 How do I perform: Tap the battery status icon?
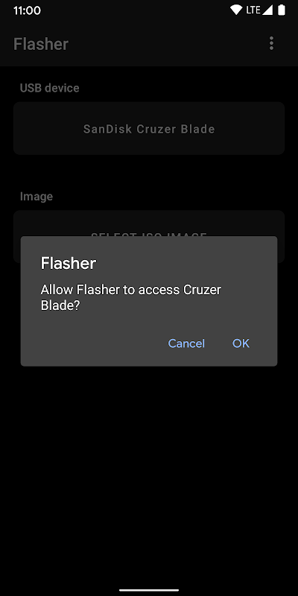pyautogui.click(x=282, y=10)
